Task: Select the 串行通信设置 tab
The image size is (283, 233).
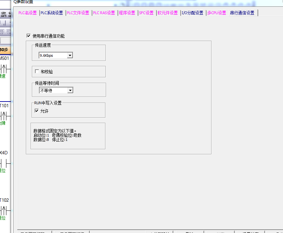Action: [x=242, y=13]
